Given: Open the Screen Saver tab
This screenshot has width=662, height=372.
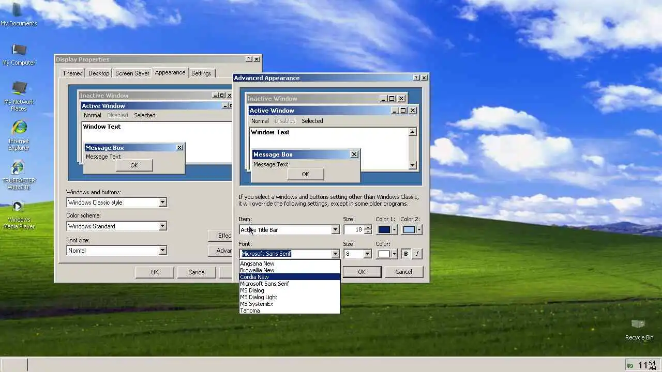Looking at the screenshot, I should [x=132, y=73].
